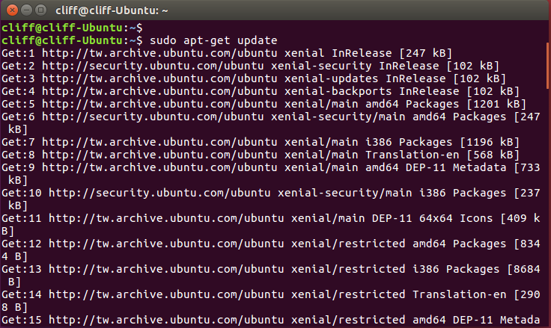Click the Get:5 amd64 Packages URL
The height and width of the screenshot is (328, 551).
pos(159,104)
